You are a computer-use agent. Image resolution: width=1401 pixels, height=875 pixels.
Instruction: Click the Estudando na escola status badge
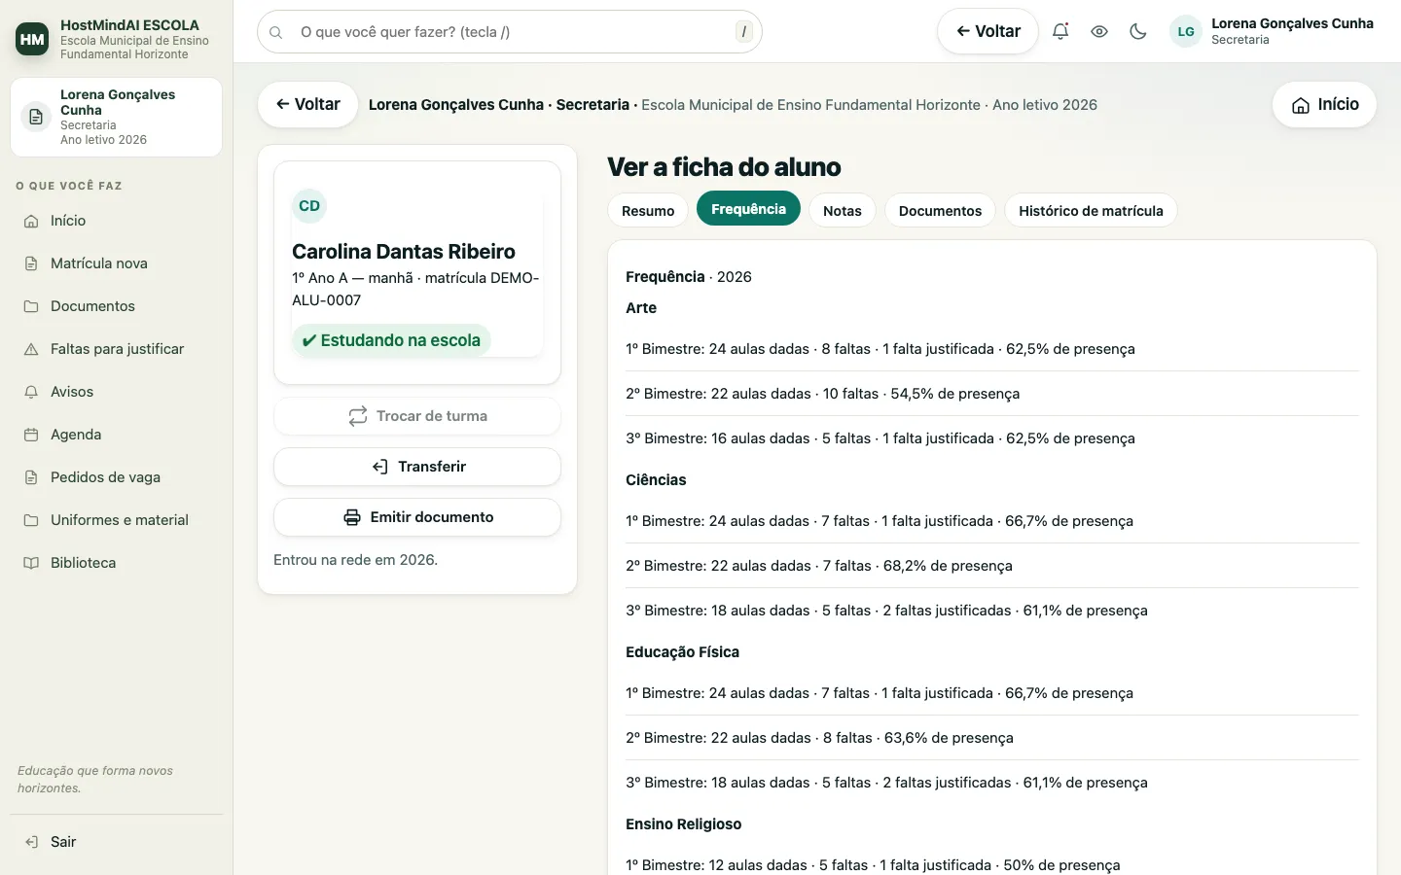(391, 340)
